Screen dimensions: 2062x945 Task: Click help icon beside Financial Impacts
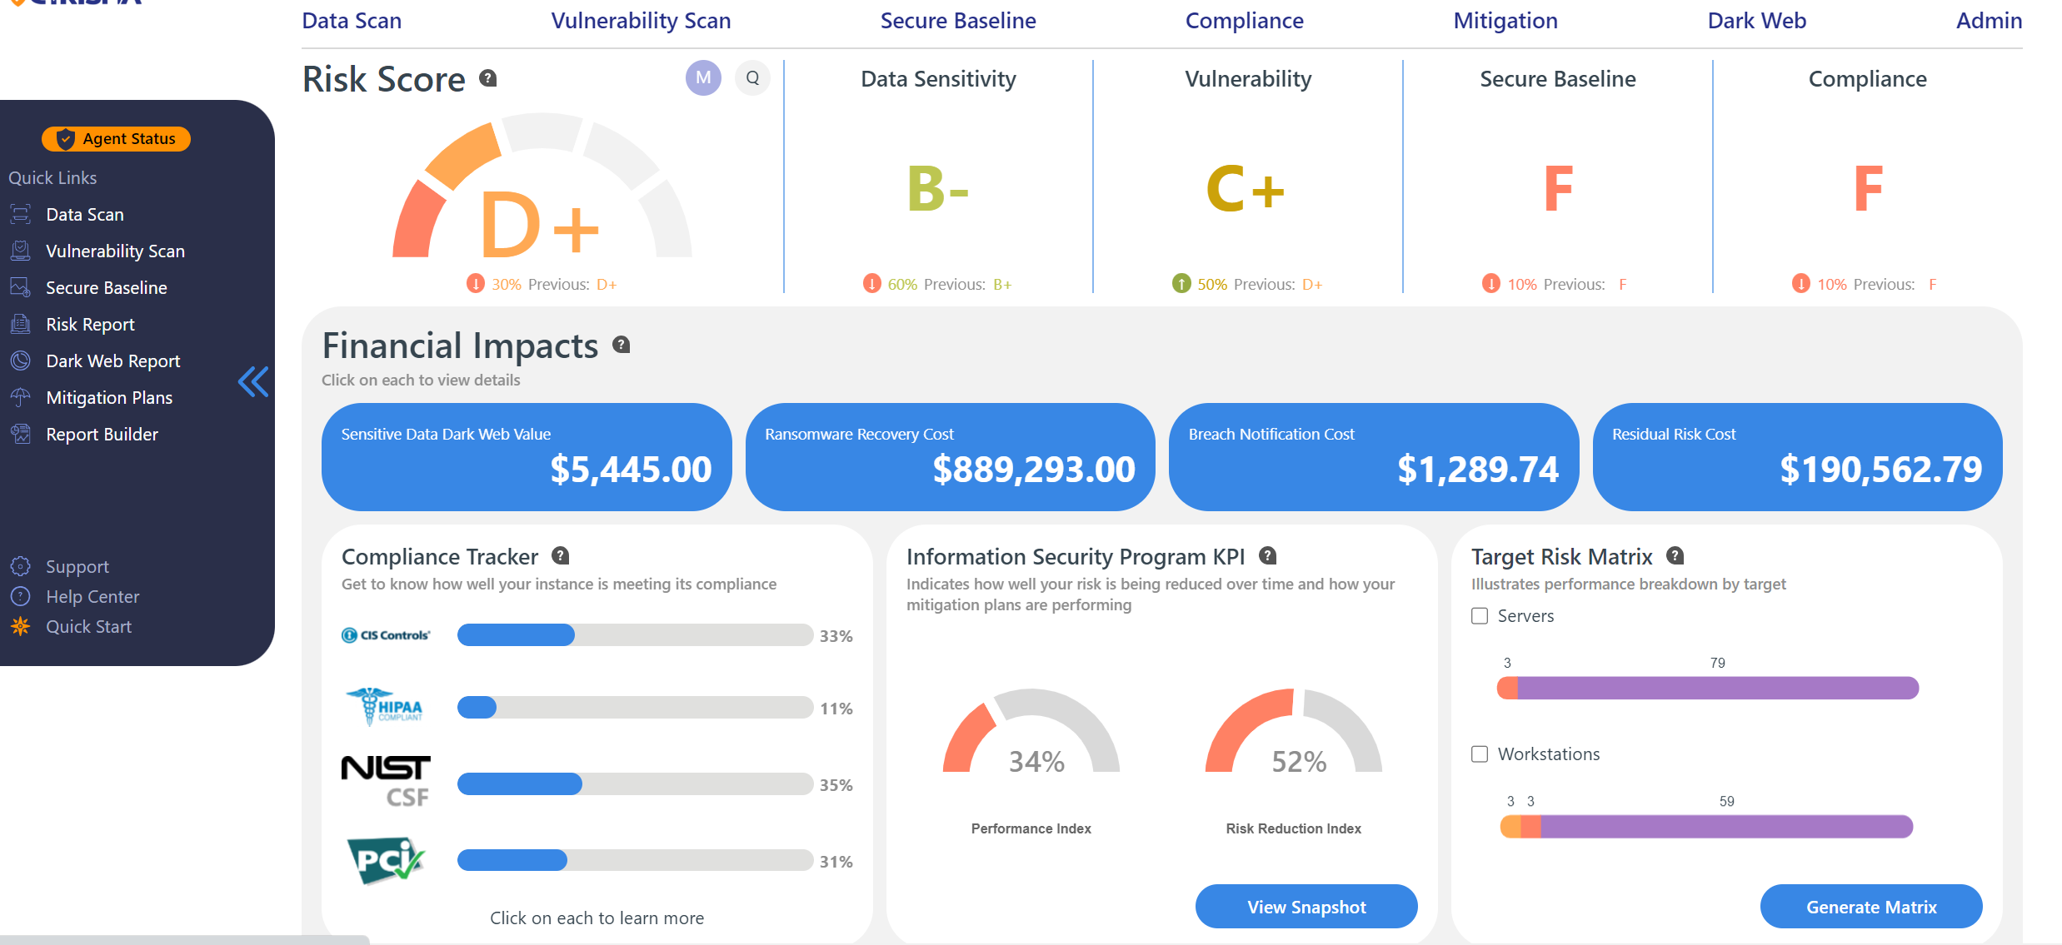pos(621,345)
